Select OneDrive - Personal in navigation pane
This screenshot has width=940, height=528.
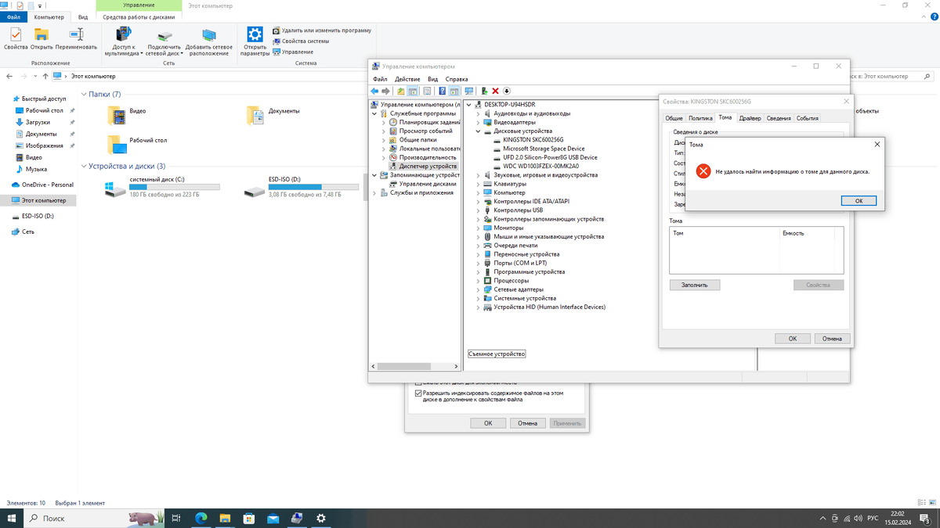pyautogui.click(x=47, y=185)
